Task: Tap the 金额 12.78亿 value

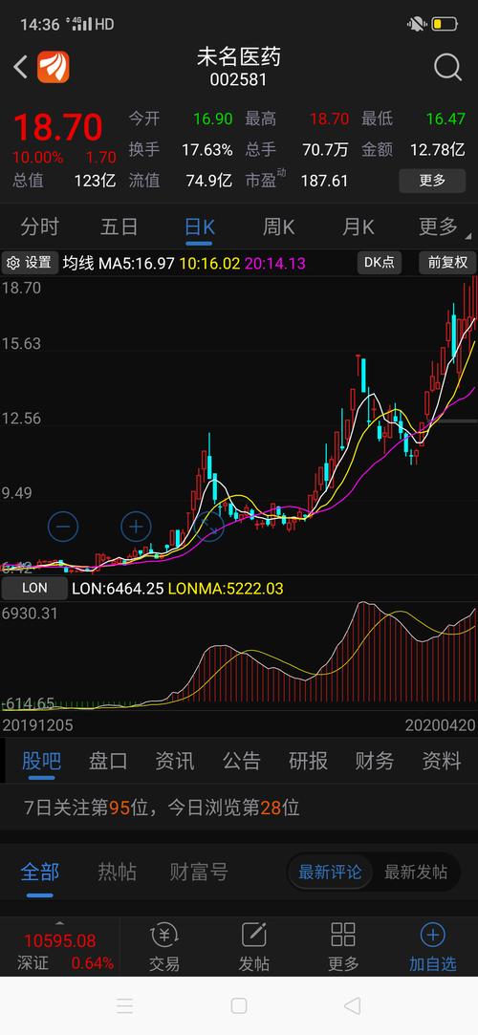Action: [x=438, y=150]
